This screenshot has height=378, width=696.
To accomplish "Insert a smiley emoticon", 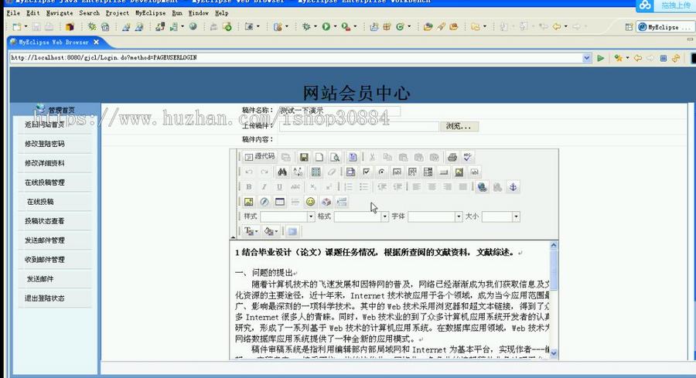I will 310,202.
